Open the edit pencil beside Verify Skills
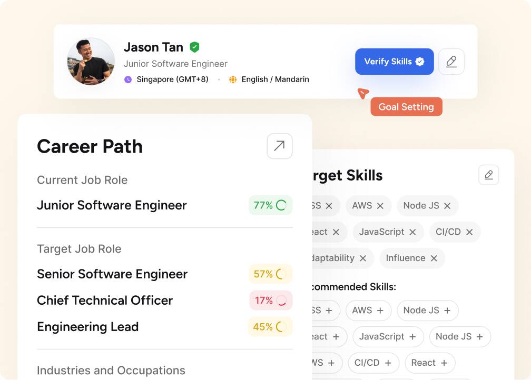This screenshot has height=380, width=531. (451, 62)
